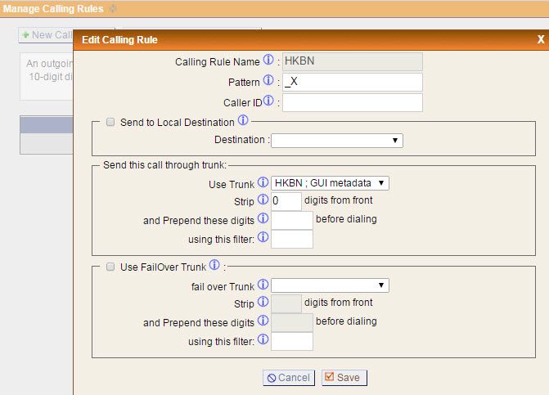
Task: Click the Save button
Action: point(344,378)
